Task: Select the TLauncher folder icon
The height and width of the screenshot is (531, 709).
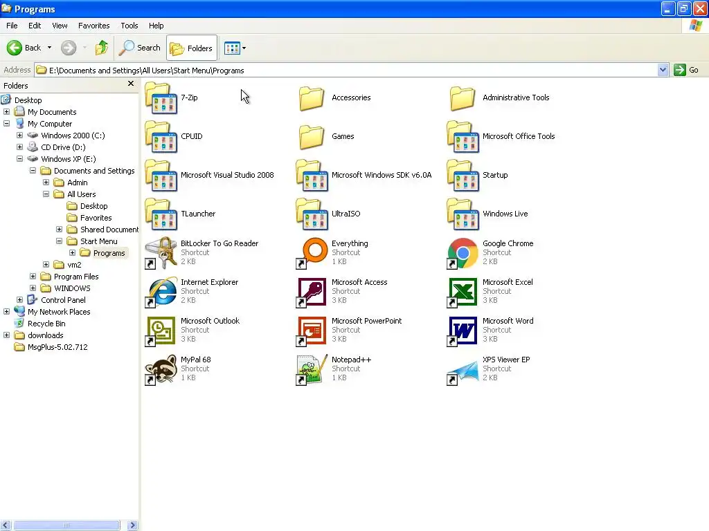Action: click(x=161, y=214)
